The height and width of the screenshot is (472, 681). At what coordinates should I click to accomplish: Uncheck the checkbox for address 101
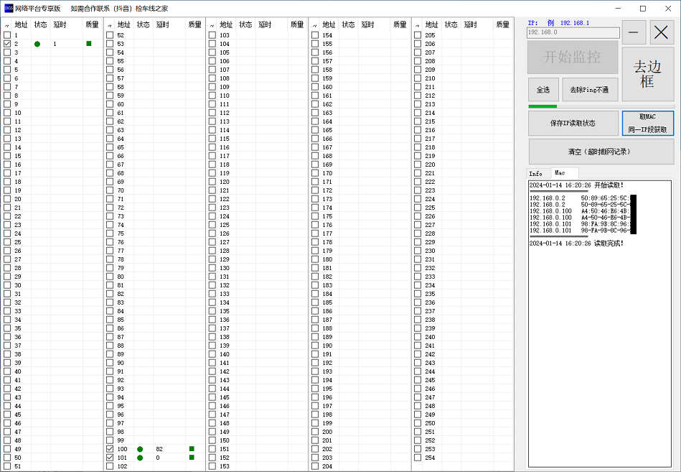click(x=110, y=458)
